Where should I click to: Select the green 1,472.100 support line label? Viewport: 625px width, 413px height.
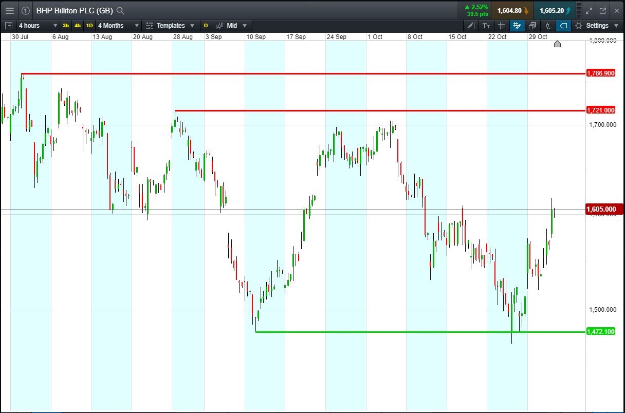600,332
